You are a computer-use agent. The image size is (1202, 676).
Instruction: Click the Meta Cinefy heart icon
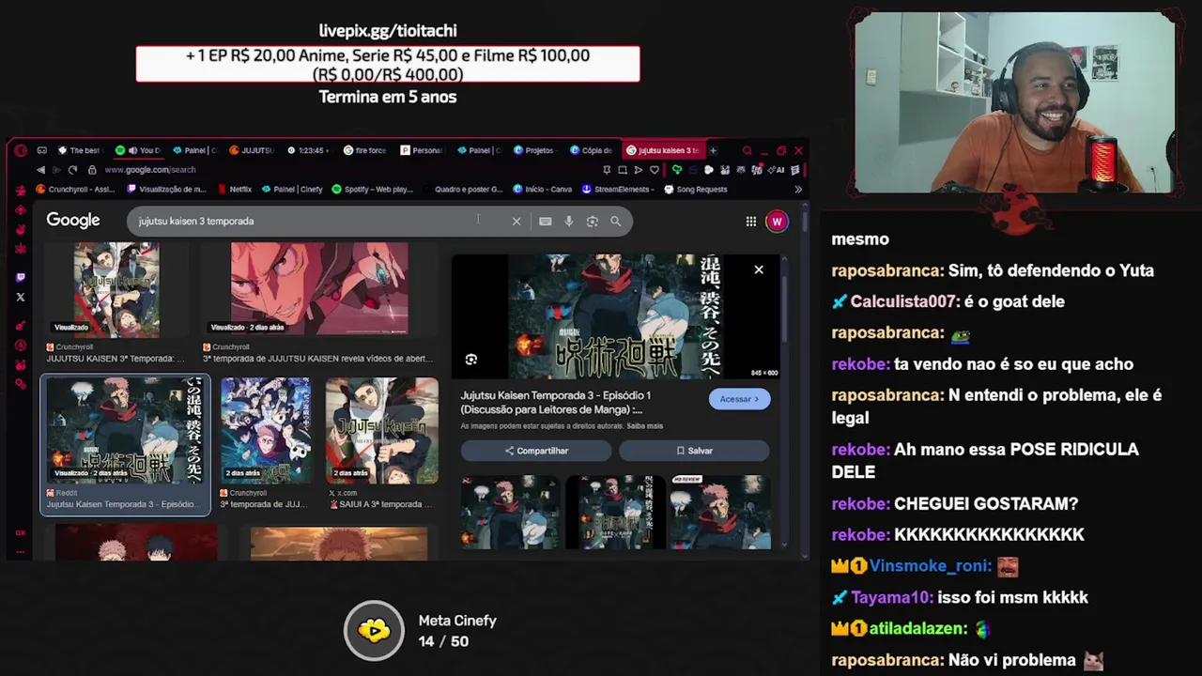374,631
